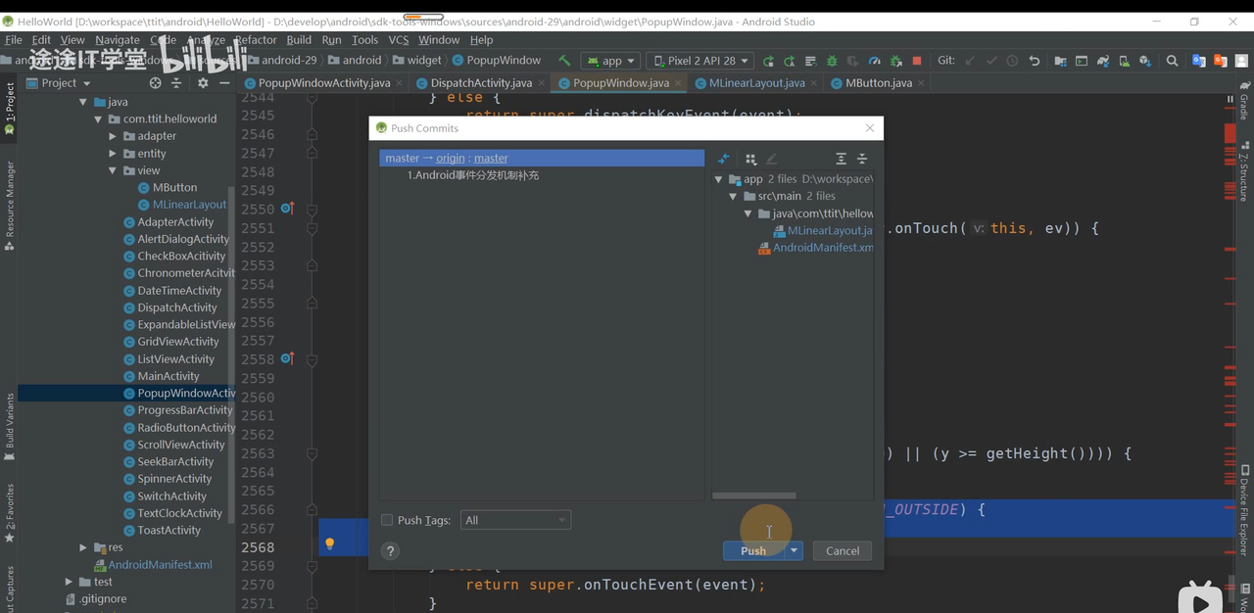
Task: Open the Push button dropdown arrow
Action: [795, 551]
